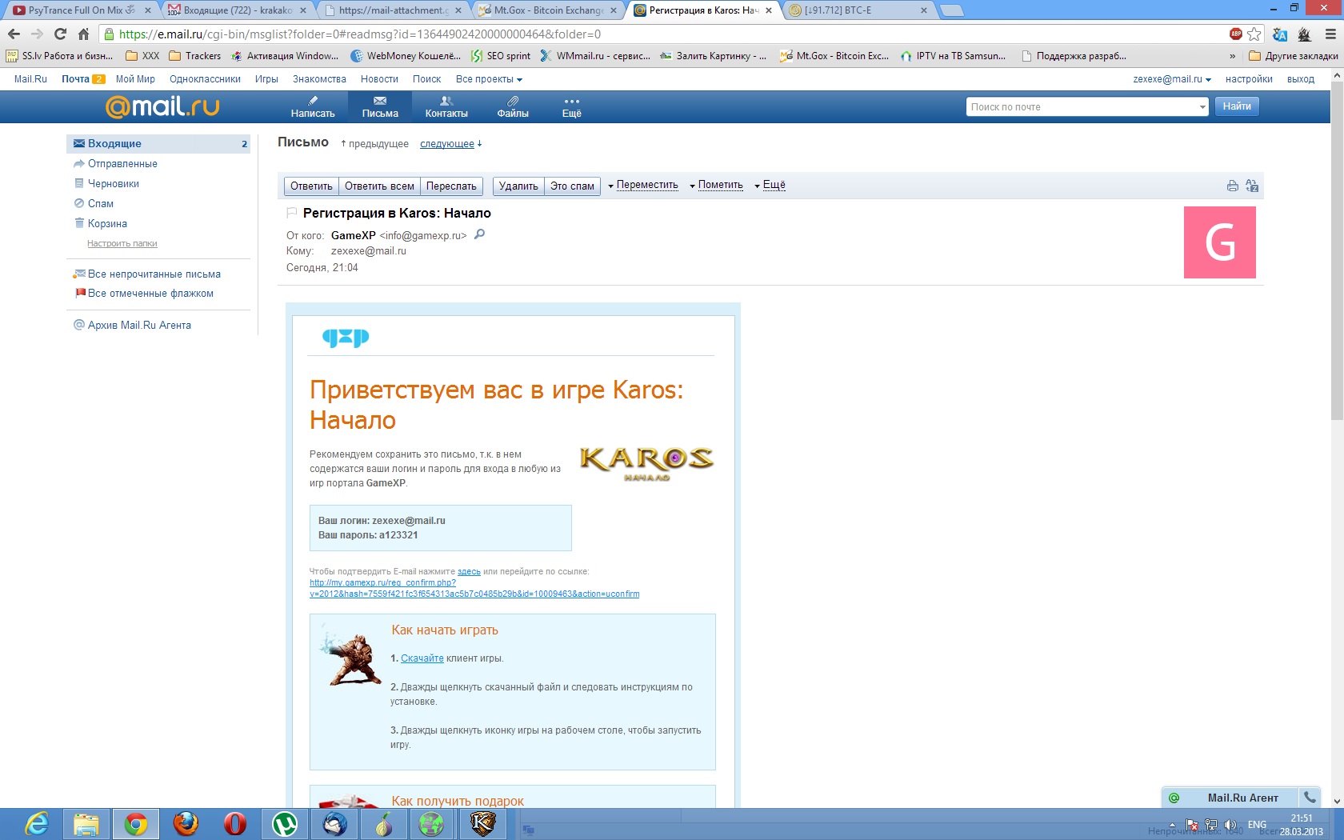
Task: Expand the Пометить dropdown
Action: [717, 185]
